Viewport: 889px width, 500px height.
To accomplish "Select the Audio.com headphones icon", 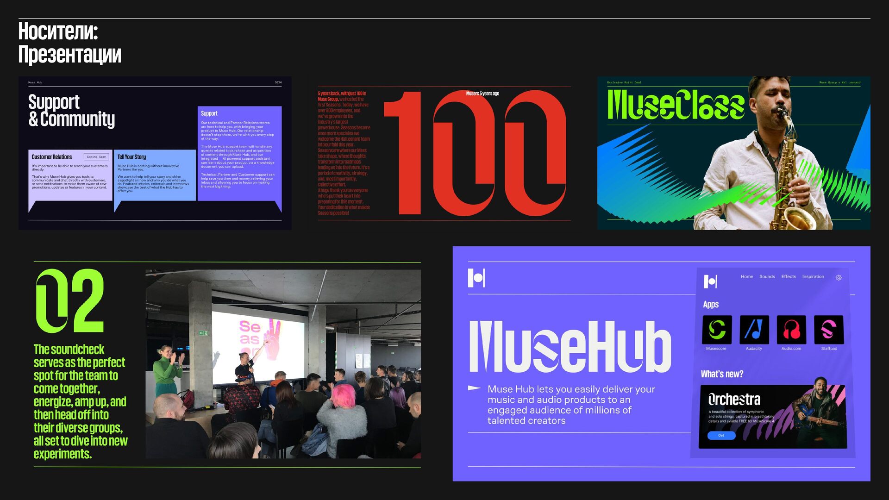I will [x=791, y=330].
